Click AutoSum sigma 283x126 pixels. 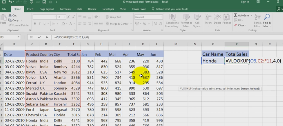pyautogui.click(x=242, y=15)
